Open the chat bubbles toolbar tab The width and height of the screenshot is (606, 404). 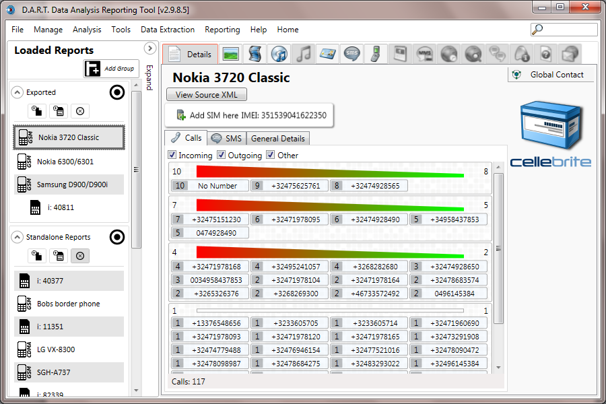tap(498, 54)
